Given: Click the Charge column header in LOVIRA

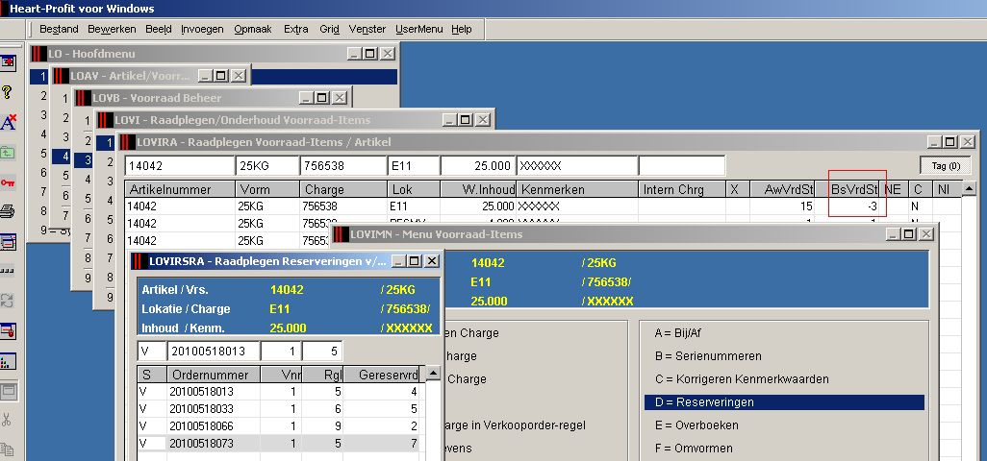Looking at the screenshot, I should point(343,189).
